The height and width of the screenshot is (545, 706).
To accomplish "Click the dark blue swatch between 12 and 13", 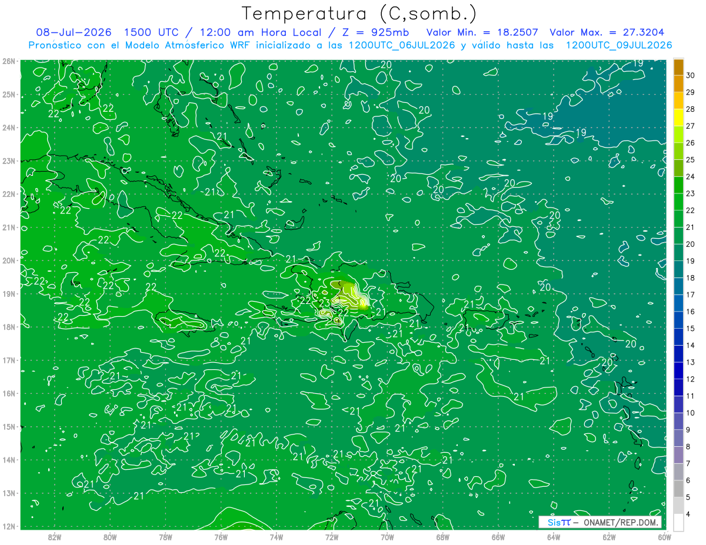I will point(678,370).
